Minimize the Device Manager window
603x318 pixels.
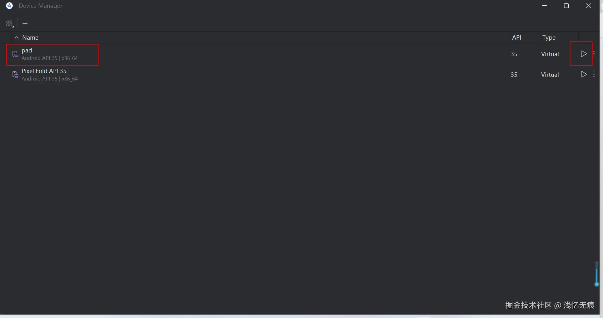pos(545,6)
